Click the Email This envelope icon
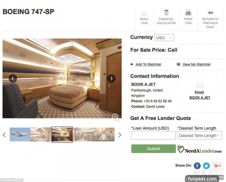The width and height of the screenshot is (226, 182). 144,14
